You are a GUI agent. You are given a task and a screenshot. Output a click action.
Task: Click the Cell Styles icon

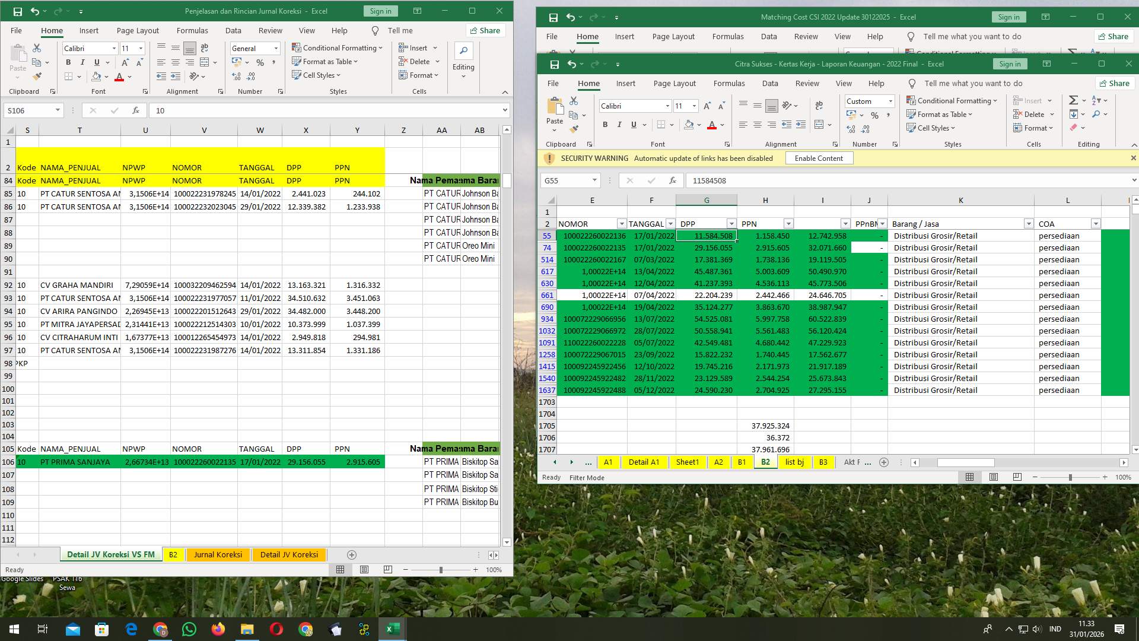[912, 128]
